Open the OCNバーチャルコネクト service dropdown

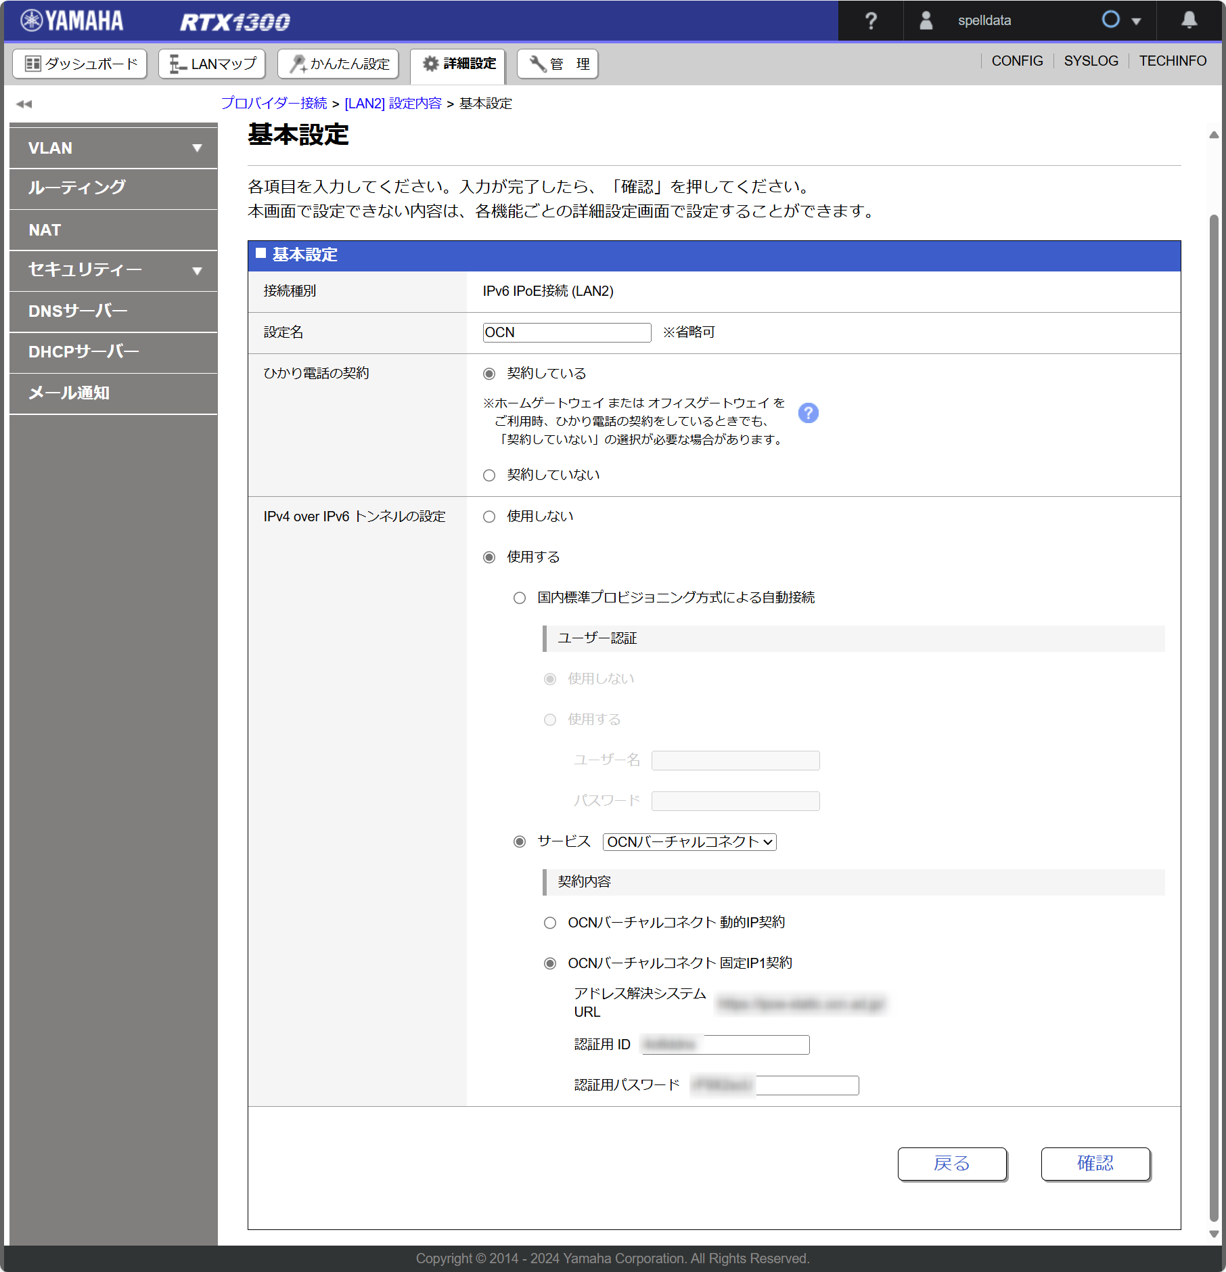[689, 841]
